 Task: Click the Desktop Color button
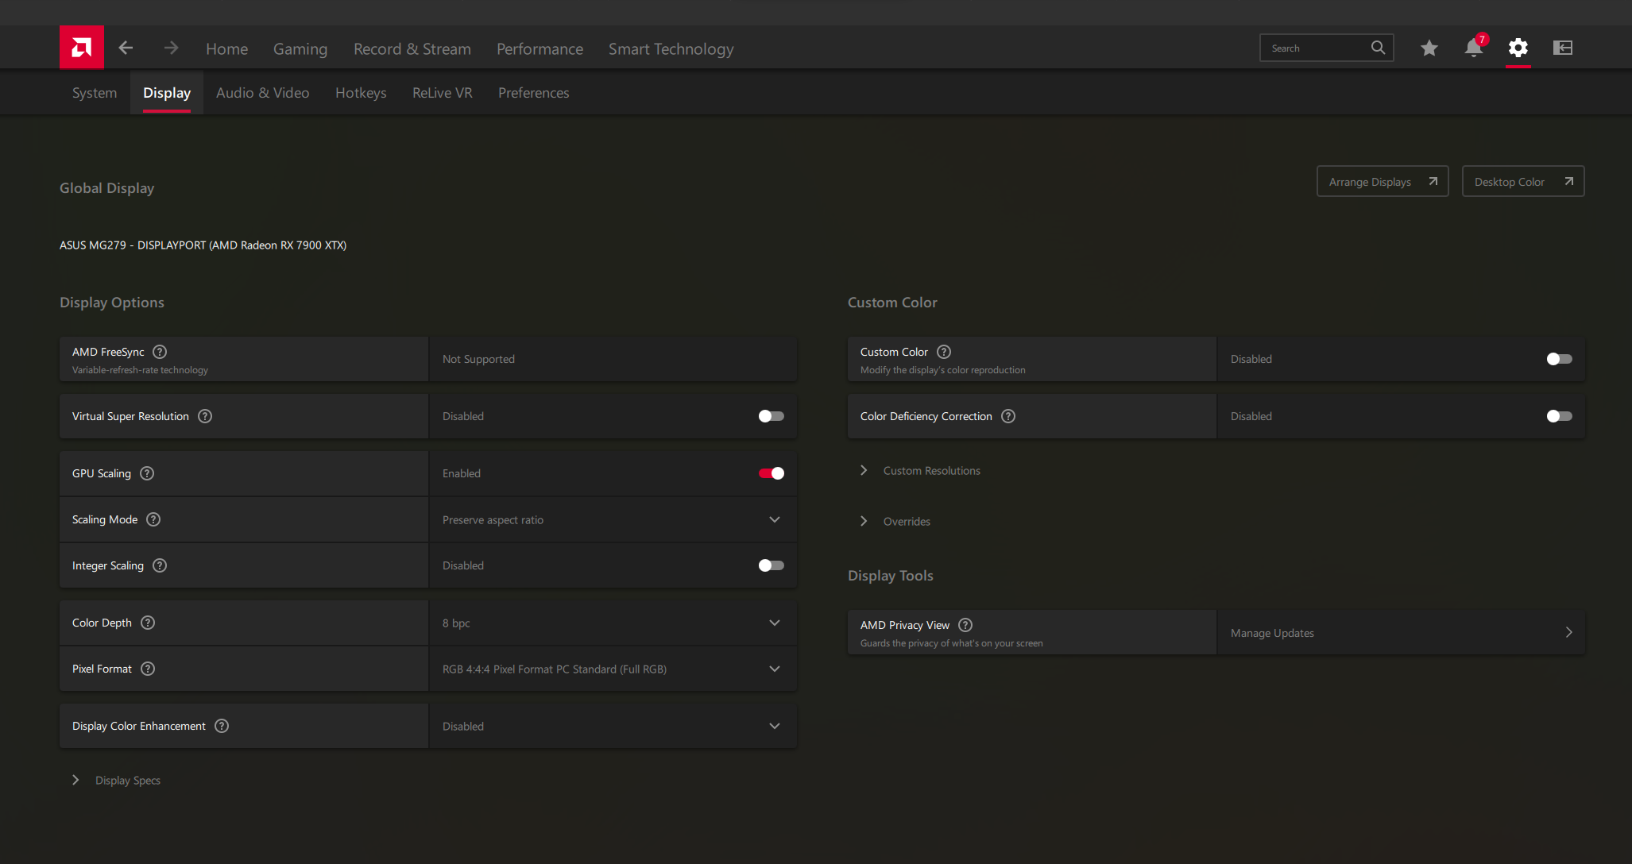(1522, 182)
